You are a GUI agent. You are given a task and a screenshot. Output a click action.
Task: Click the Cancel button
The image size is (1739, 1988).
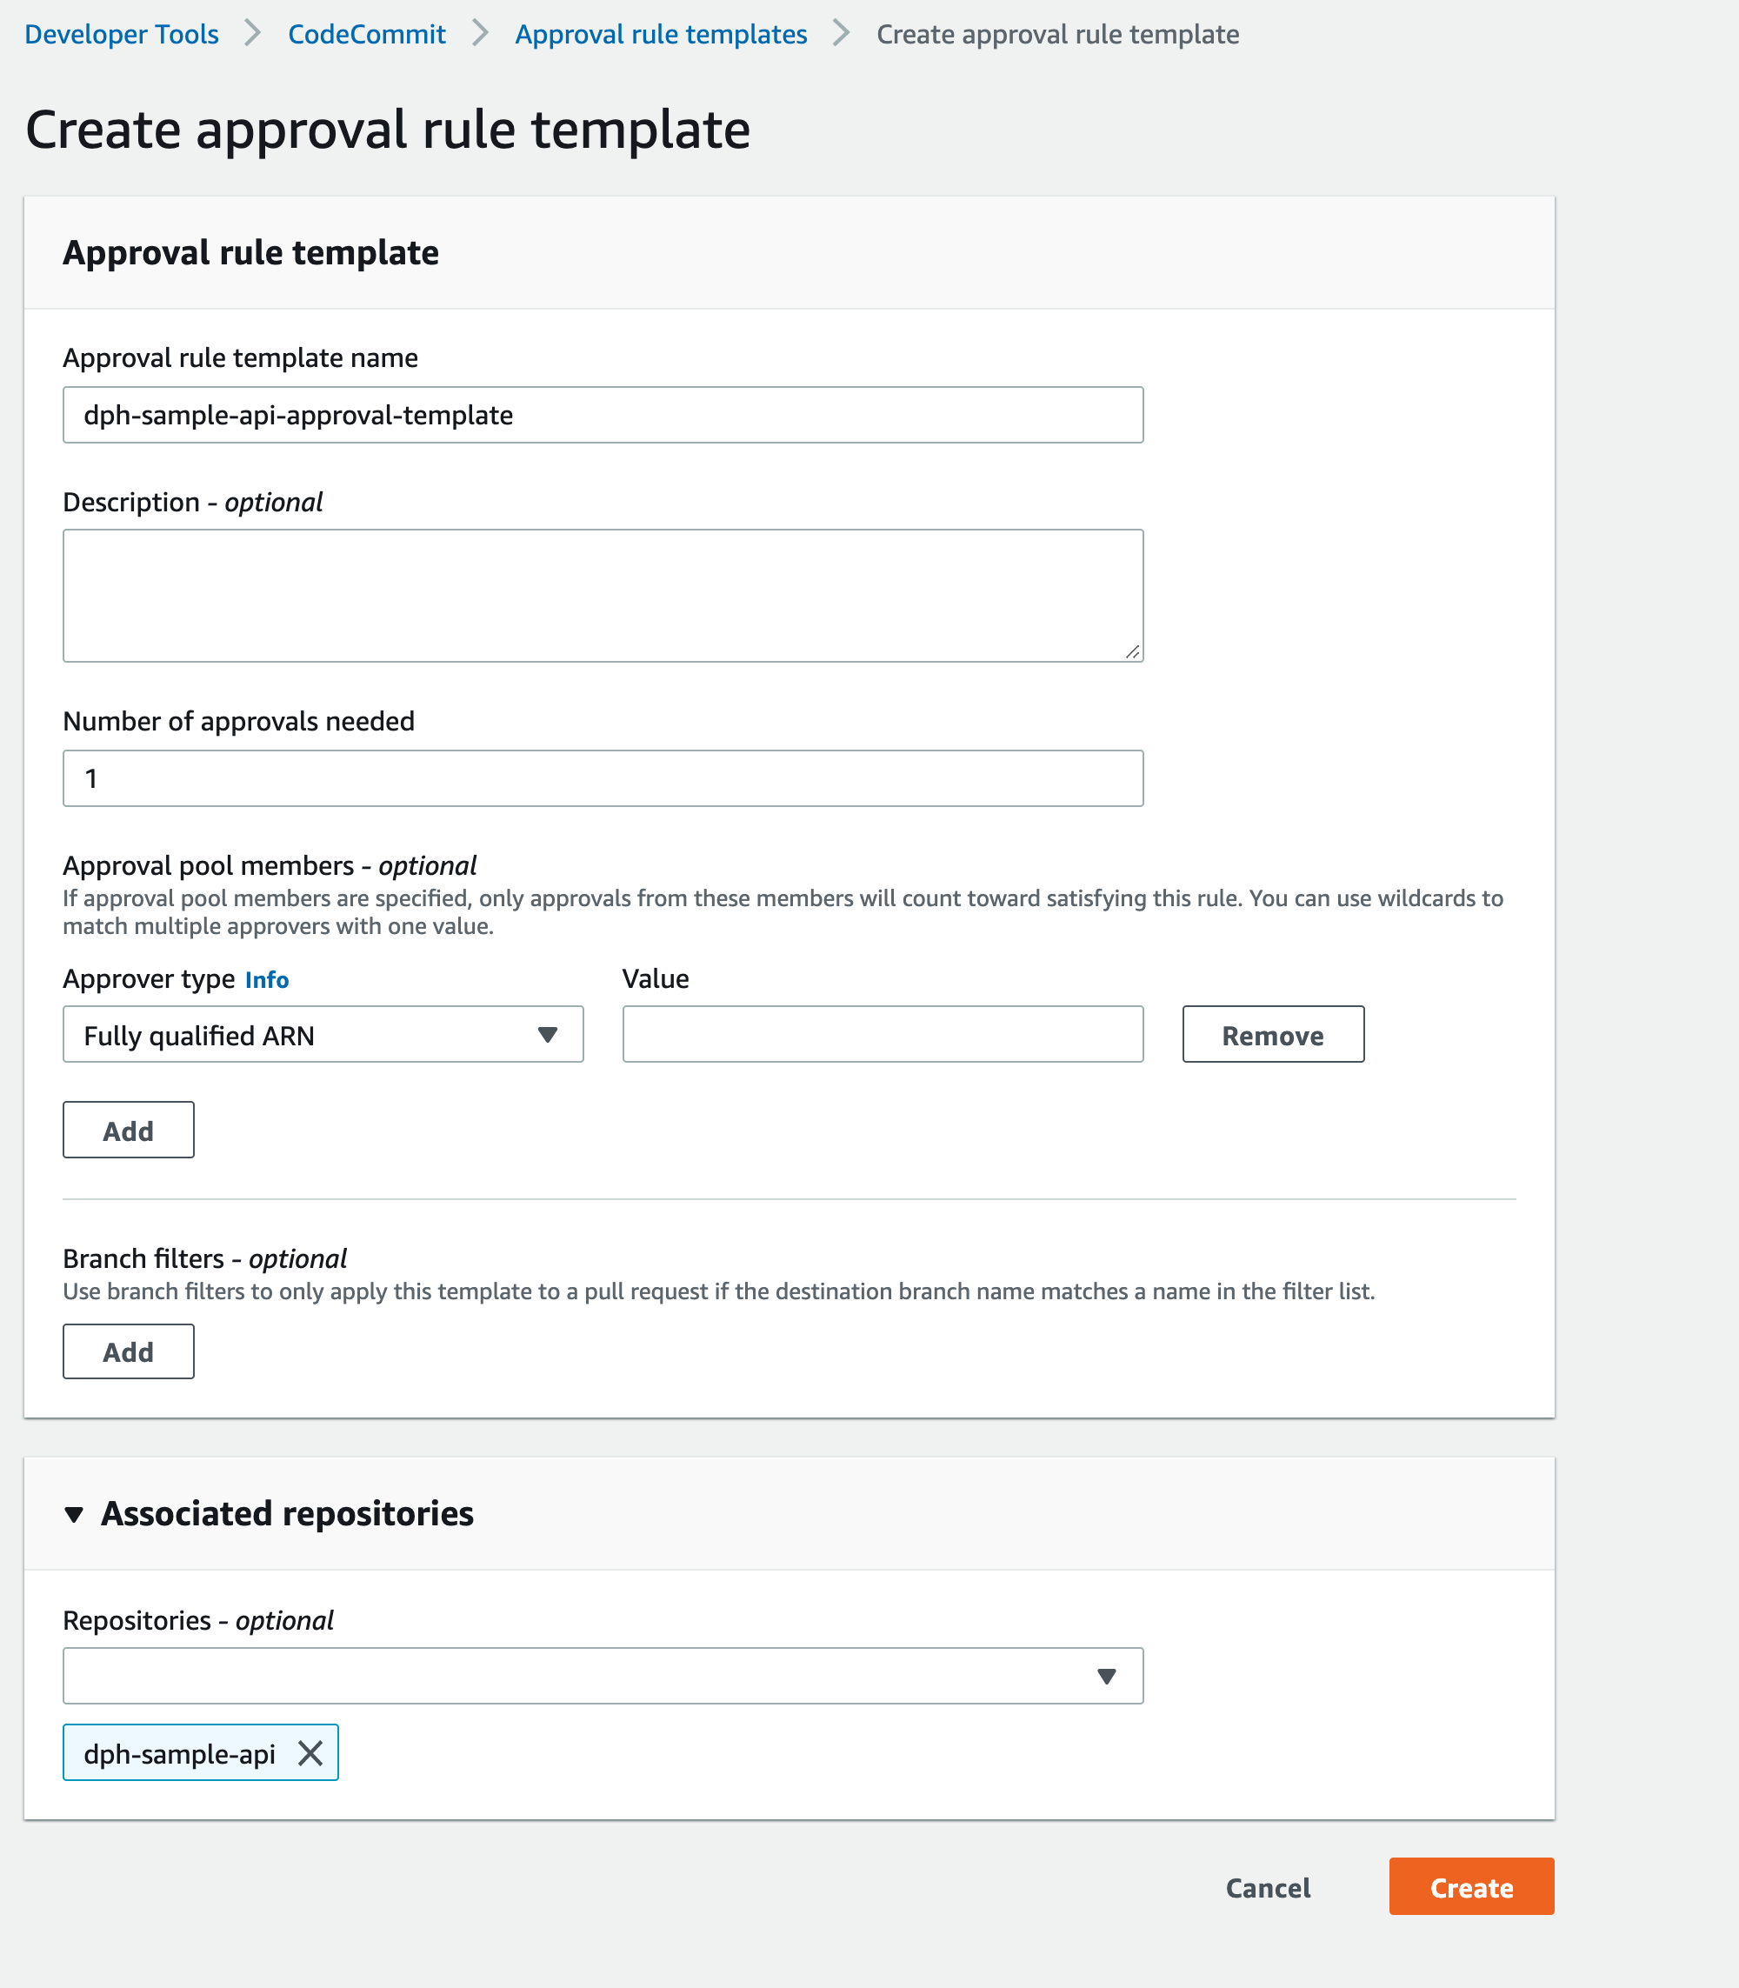[1268, 1887]
